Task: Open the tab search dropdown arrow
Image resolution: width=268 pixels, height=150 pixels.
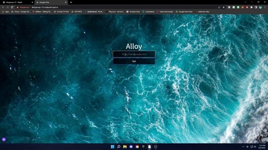Action: pos(245,2)
